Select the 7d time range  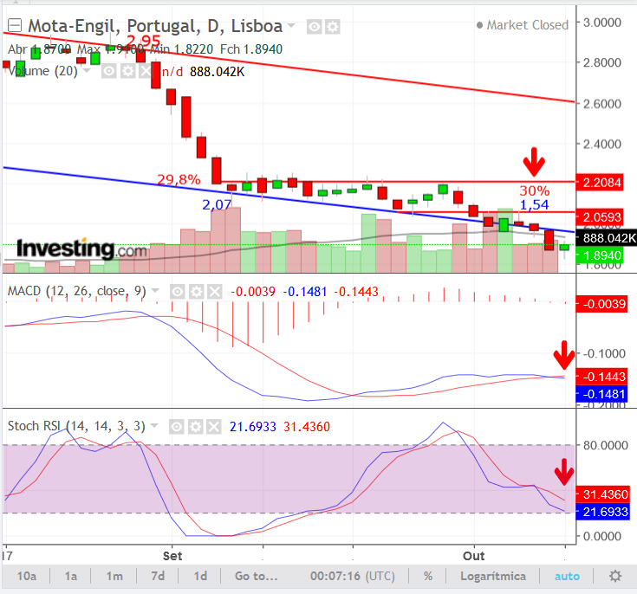click(158, 576)
